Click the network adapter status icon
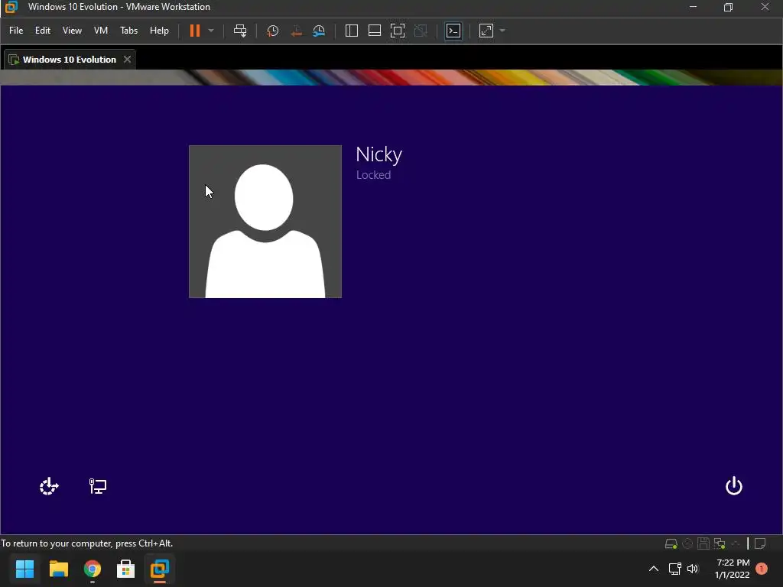The image size is (783, 587). 719,543
